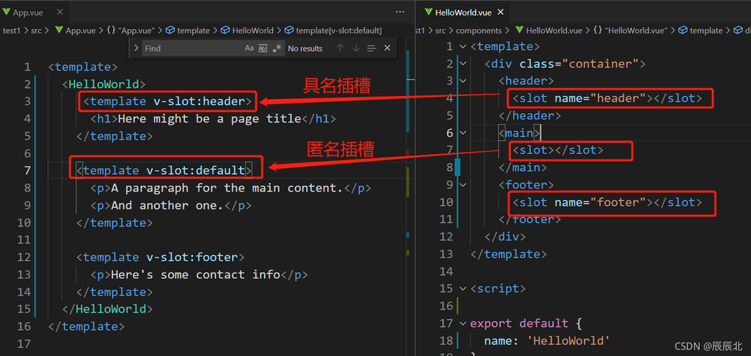This screenshot has width=751, height=356.
Task: Collapse export default fold on line 17
Action: click(x=462, y=323)
